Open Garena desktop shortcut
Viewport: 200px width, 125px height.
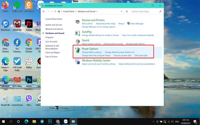(29, 25)
